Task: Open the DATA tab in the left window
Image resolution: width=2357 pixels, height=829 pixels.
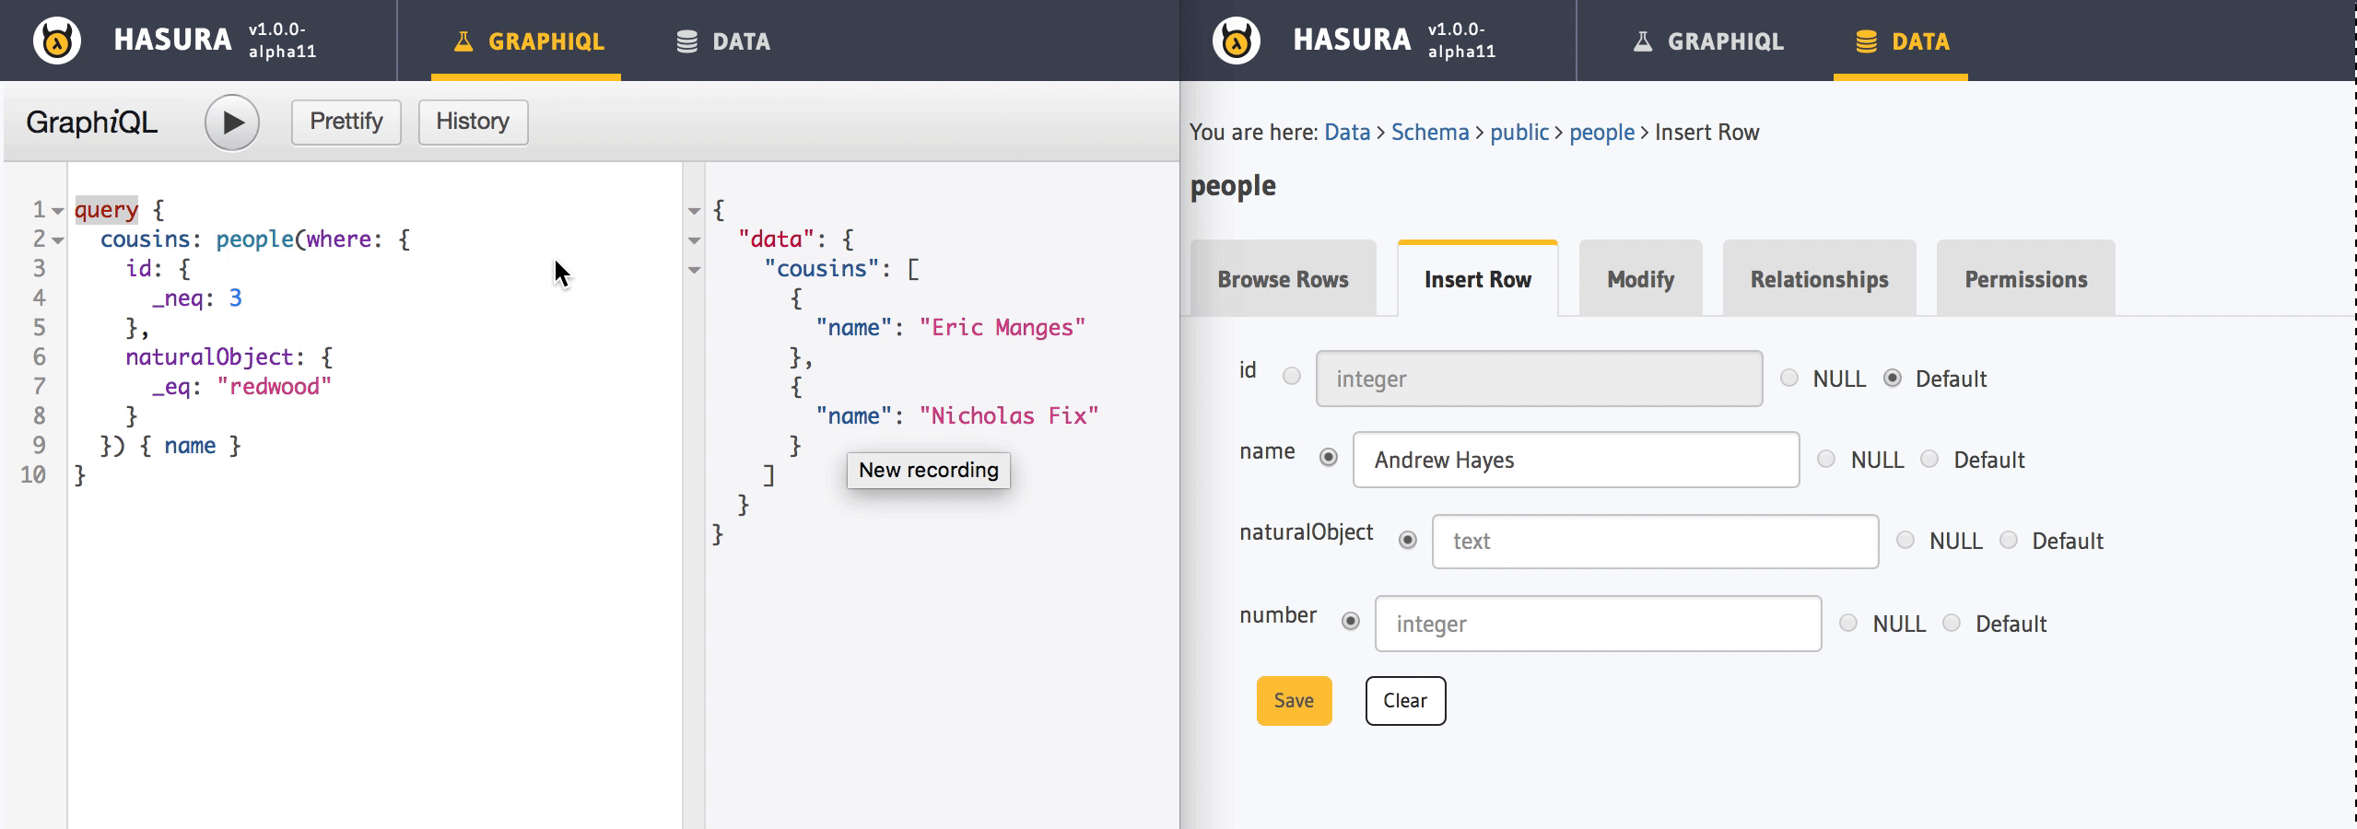Action: pyautogui.click(x=723, y=41)
